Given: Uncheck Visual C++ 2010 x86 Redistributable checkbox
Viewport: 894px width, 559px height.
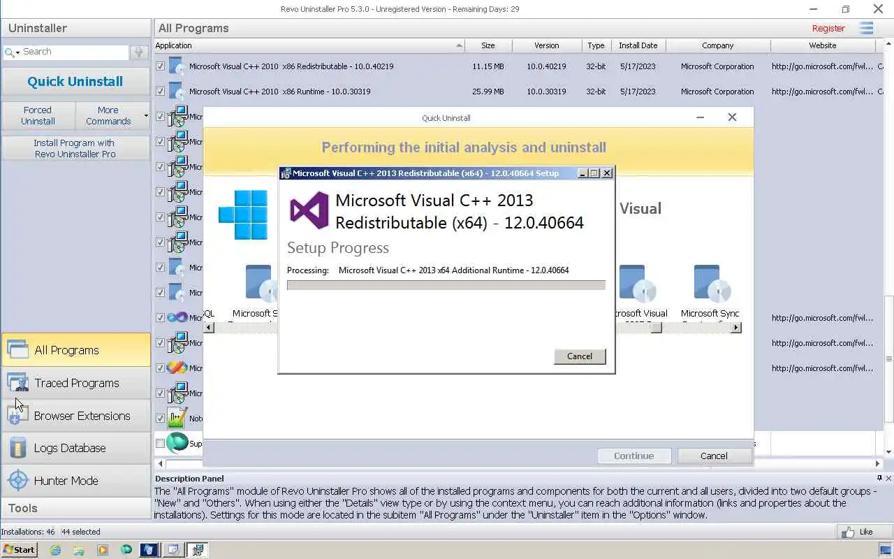Looking at the screenshot, I should click(x=161, y=66).
